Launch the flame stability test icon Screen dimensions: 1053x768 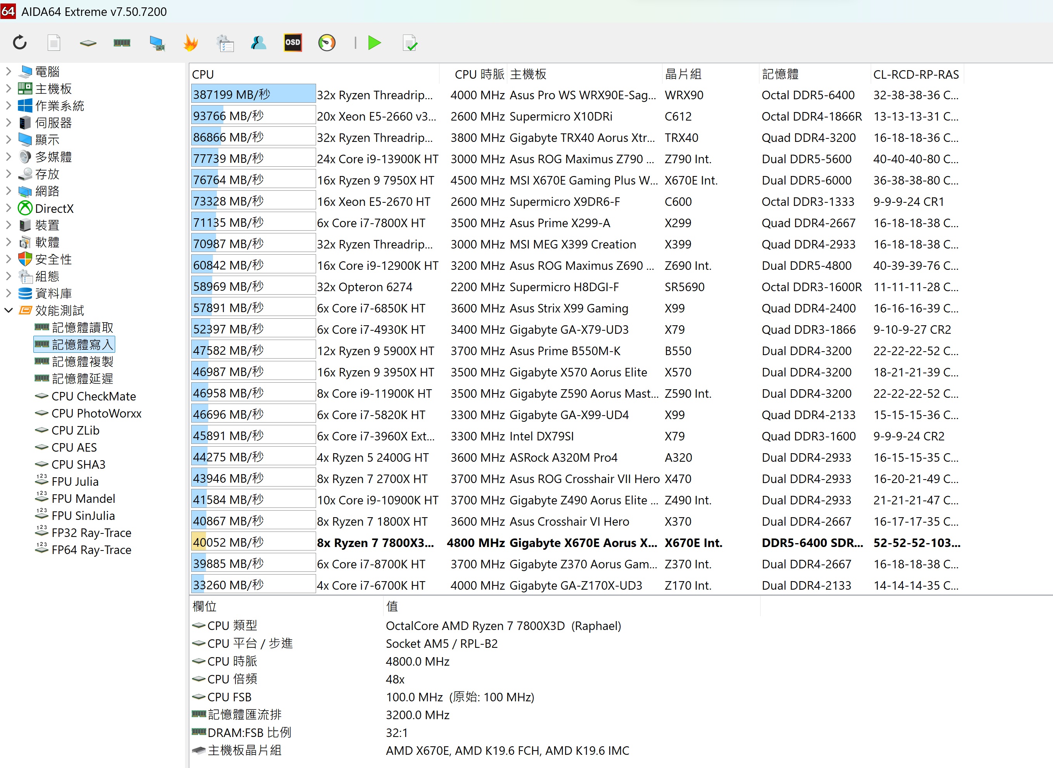tap(191, 43)
